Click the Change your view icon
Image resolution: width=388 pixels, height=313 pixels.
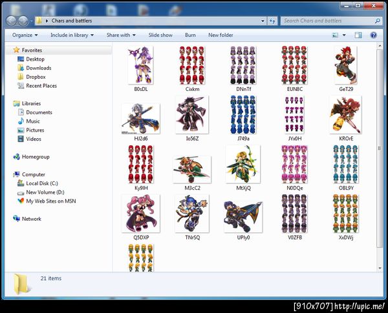335,35
